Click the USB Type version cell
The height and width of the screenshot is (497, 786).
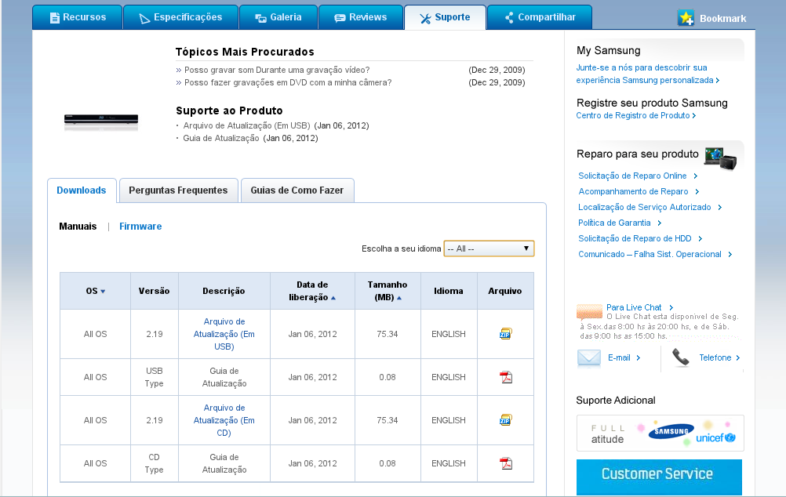coord(154,377)
